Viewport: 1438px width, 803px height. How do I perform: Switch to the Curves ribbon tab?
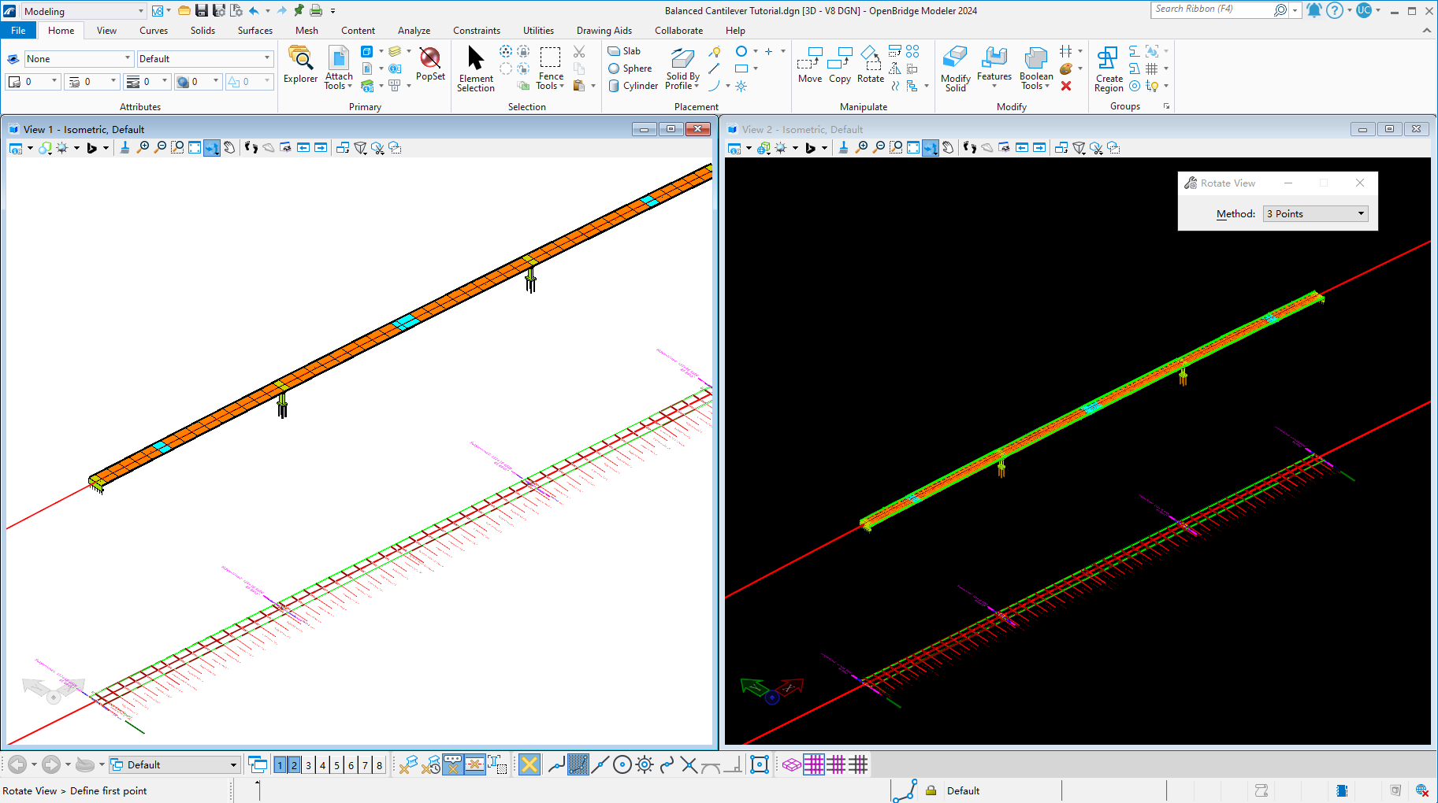[153, 30]
